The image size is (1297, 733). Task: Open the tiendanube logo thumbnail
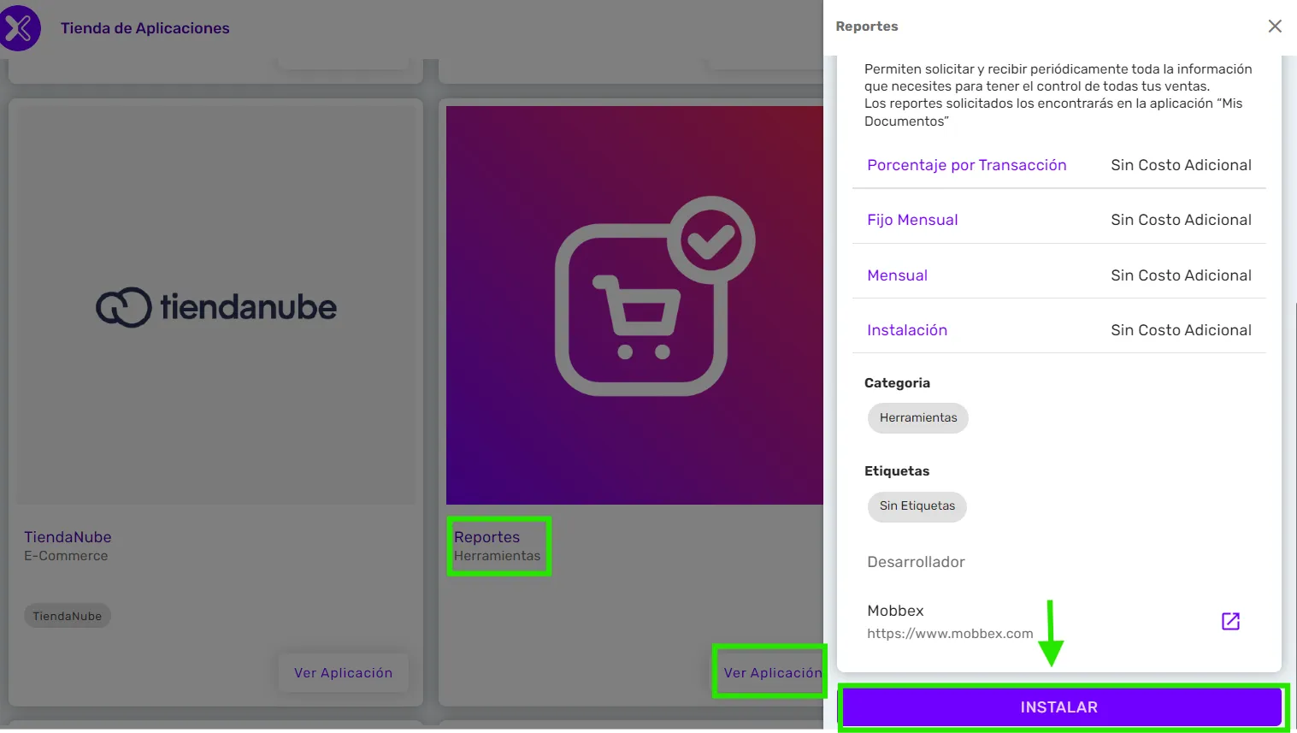coord(216,307)
